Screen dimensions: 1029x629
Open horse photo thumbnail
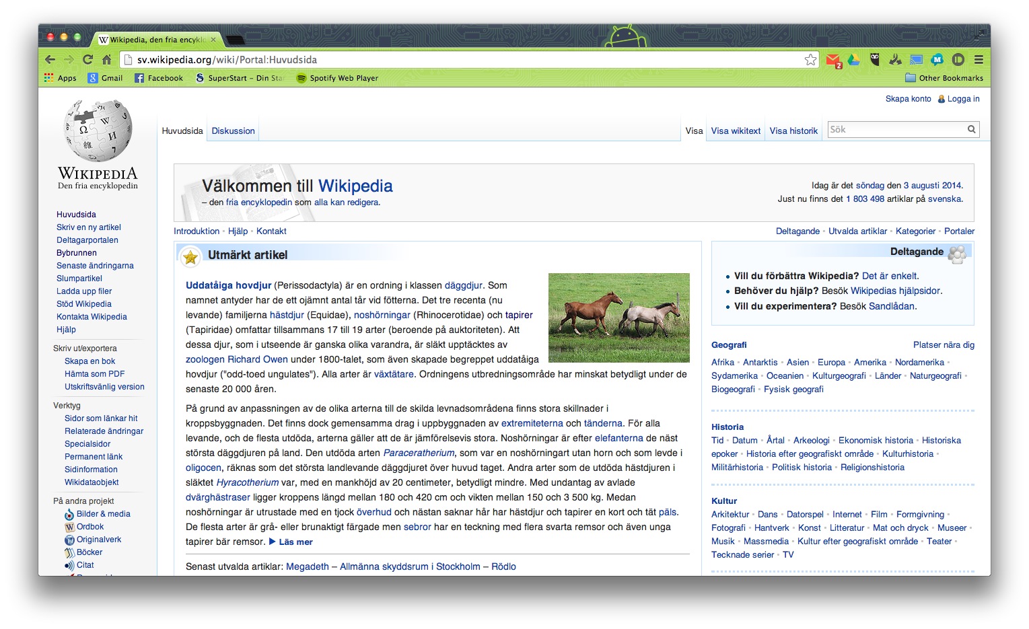[619, 318]
